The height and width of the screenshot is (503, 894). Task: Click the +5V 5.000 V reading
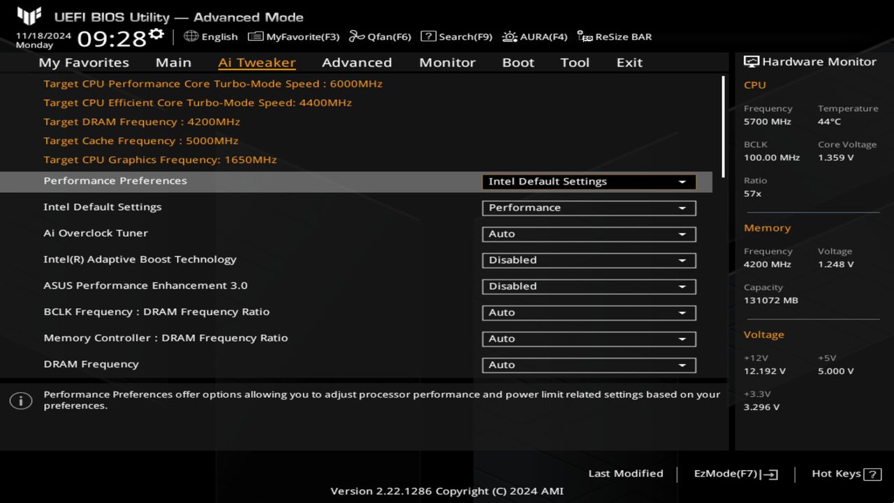tap(835, 371)
